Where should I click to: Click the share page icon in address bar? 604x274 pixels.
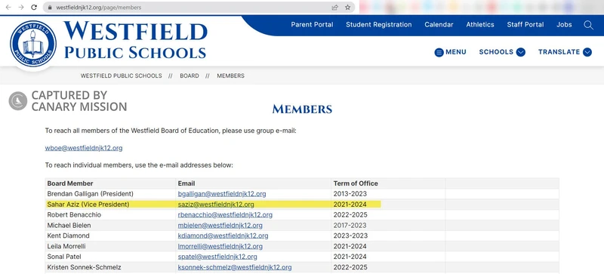[334, 8]
